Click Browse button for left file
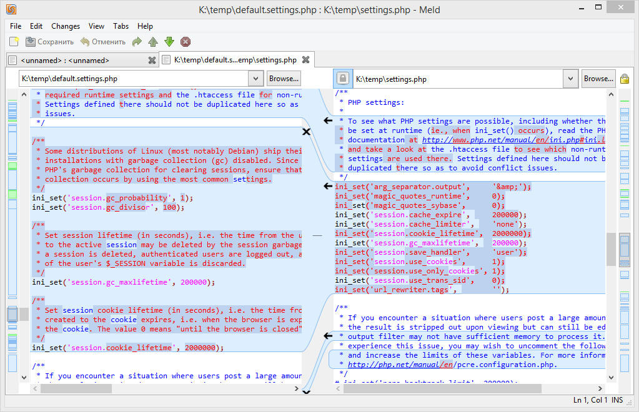639x412 pixels. [x=284, y=79]
